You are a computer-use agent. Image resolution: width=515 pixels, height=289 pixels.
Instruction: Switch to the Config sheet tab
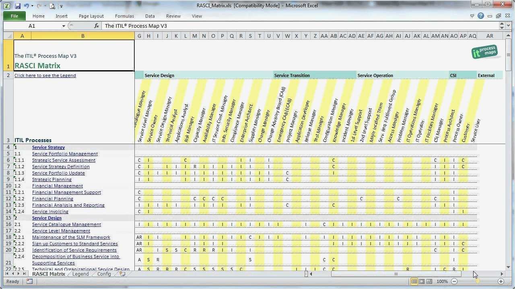[x=104, y=274]
